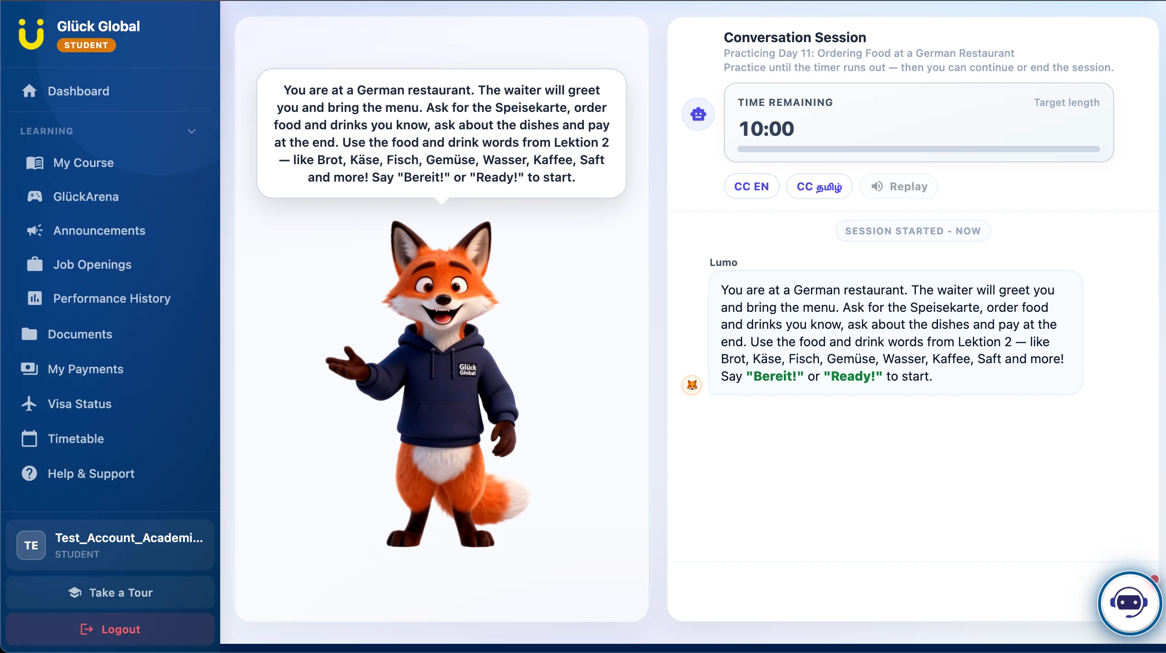Collapse the LEARNING section chevron

coord(192,131)
